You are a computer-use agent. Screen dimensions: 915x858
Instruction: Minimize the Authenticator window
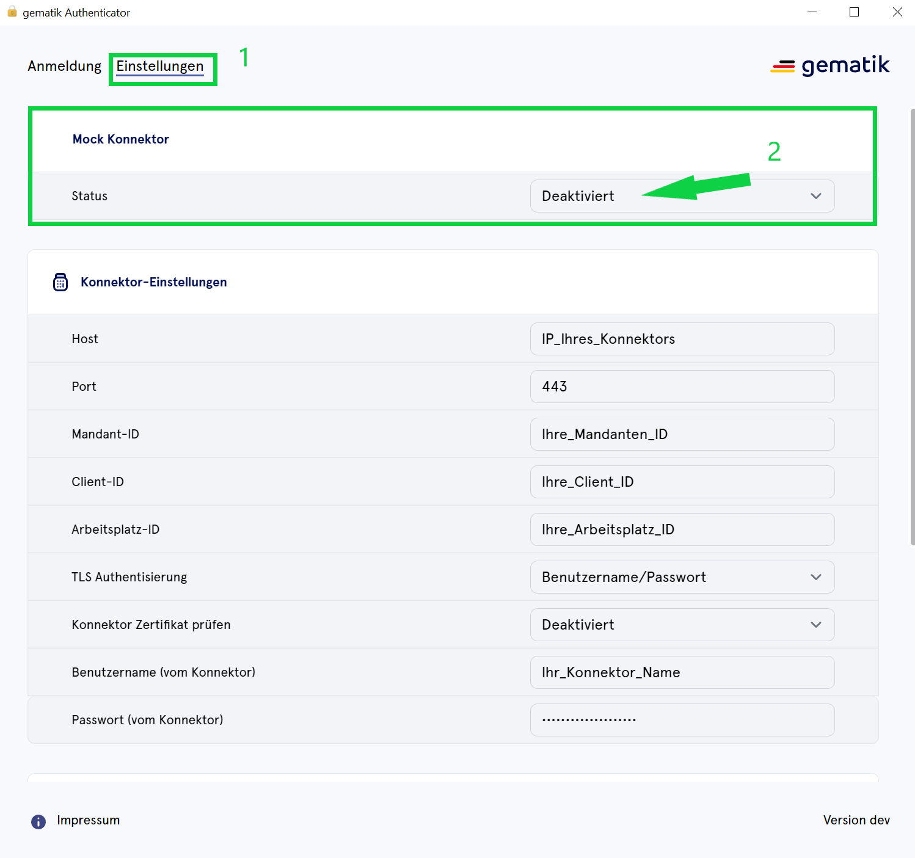[812, 12]
